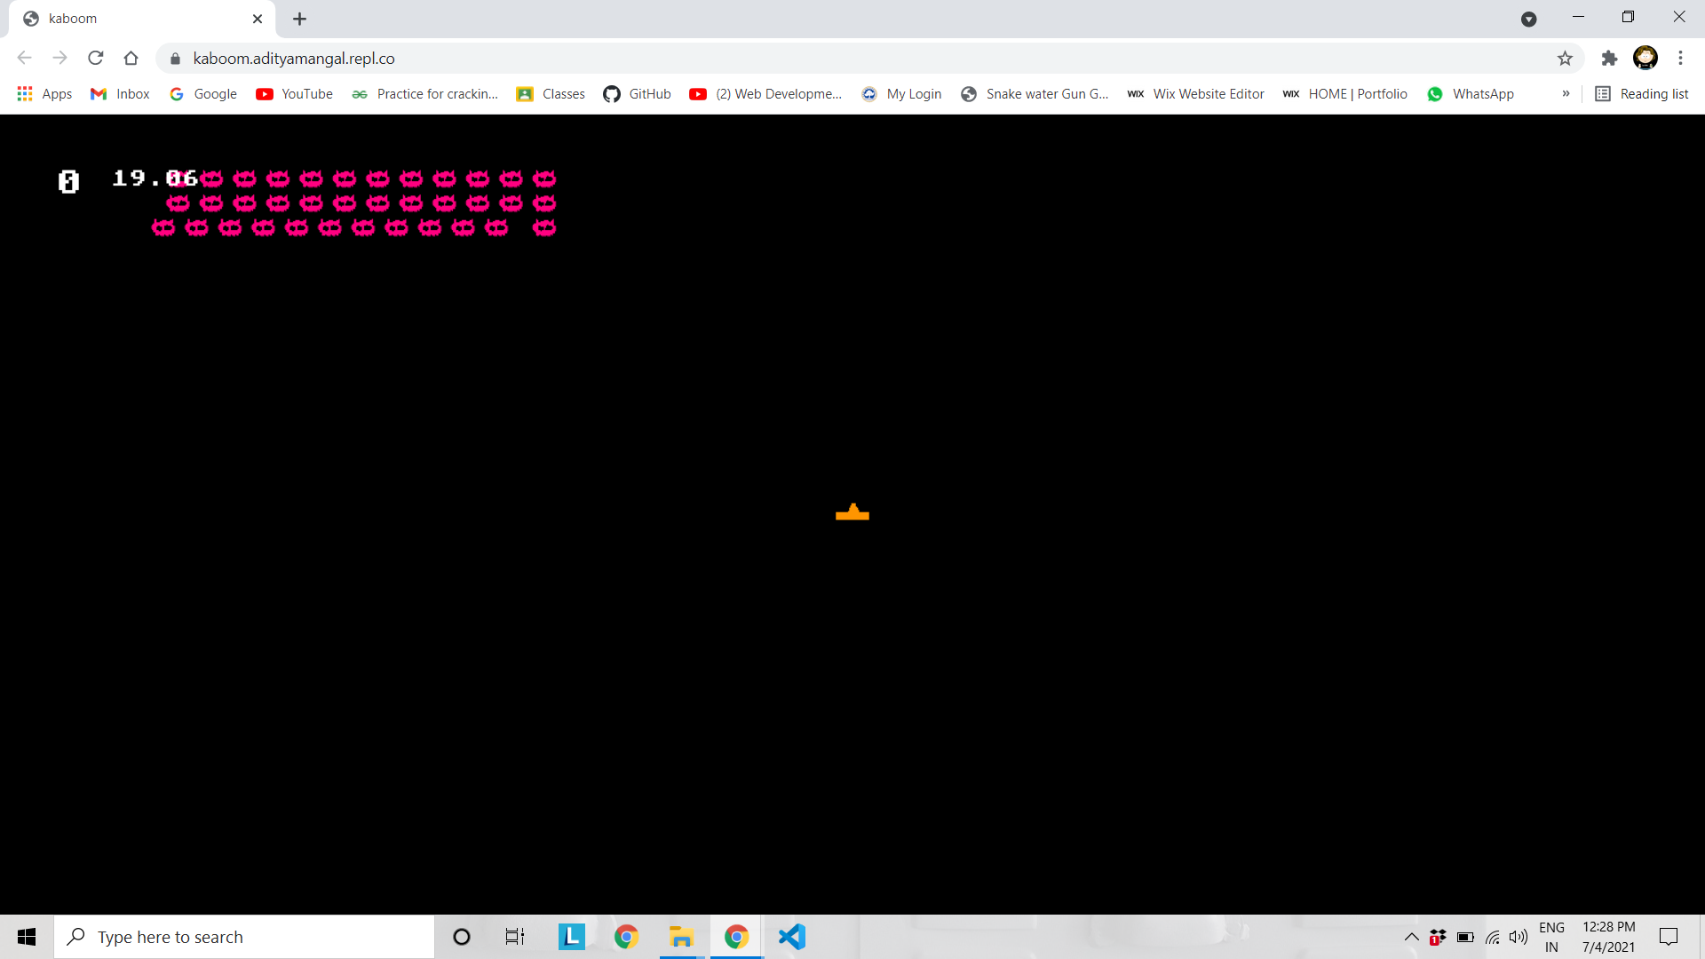Select the kaboom browser tab

(x=133, y=19)
